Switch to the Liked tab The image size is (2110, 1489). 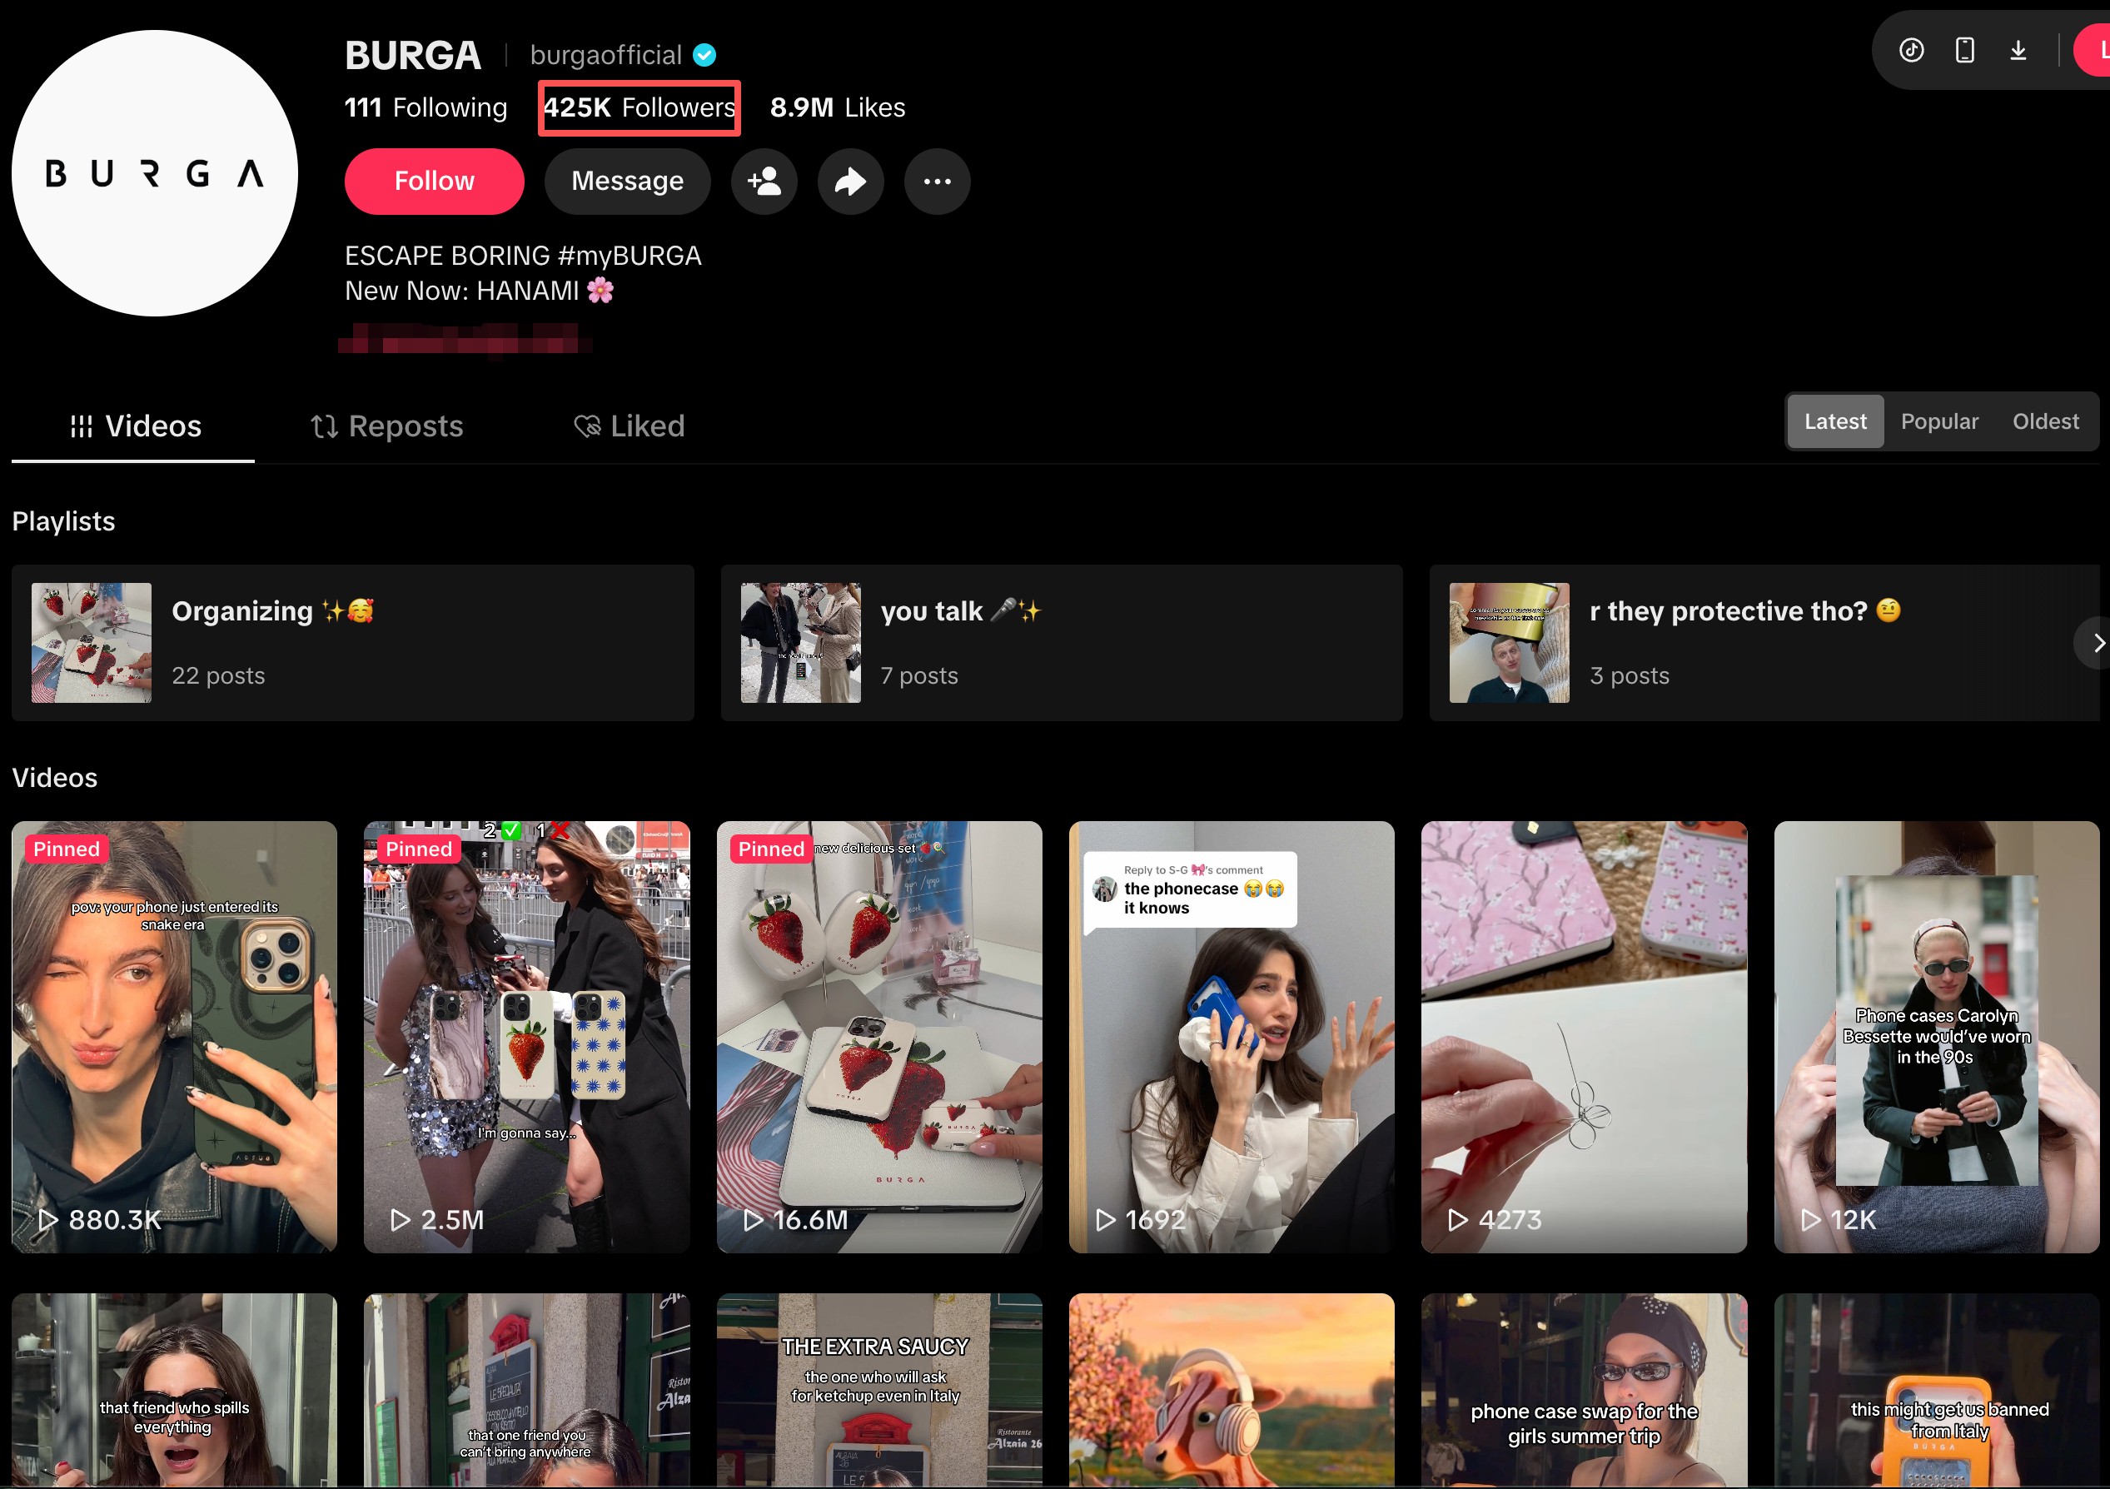coord(630,426)
